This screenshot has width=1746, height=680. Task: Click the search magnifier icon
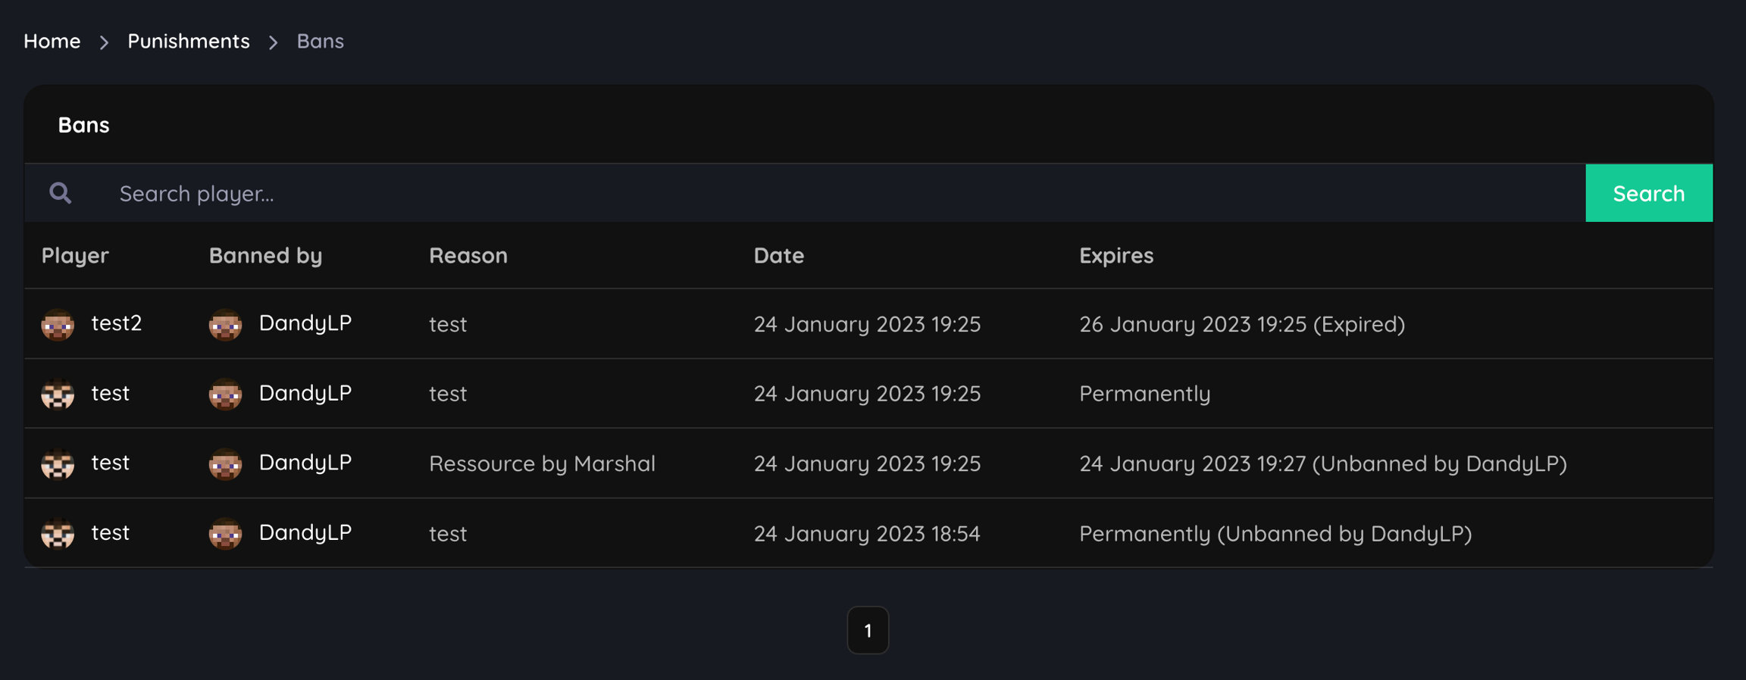pyautogui.click(x=61, y=193)
